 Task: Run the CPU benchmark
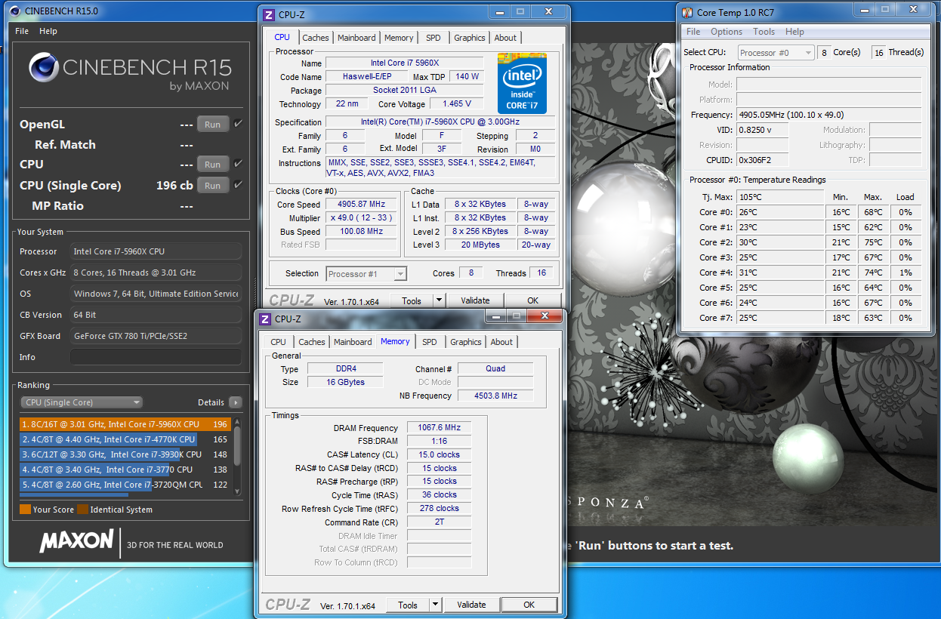(x=213, y=165)
